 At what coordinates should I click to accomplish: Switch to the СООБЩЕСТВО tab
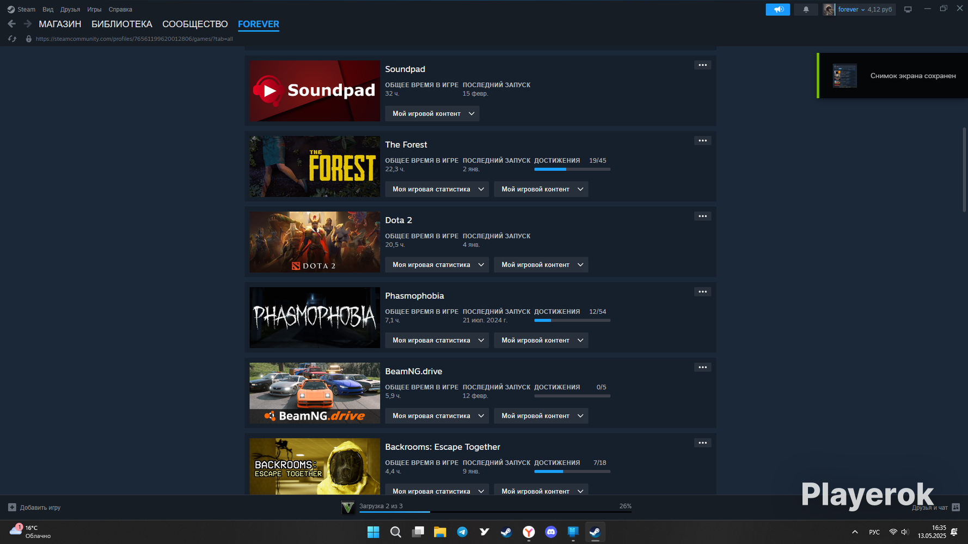(195, 24)
